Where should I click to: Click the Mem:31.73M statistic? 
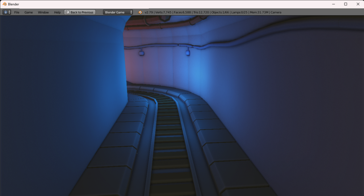coord(259,13)
